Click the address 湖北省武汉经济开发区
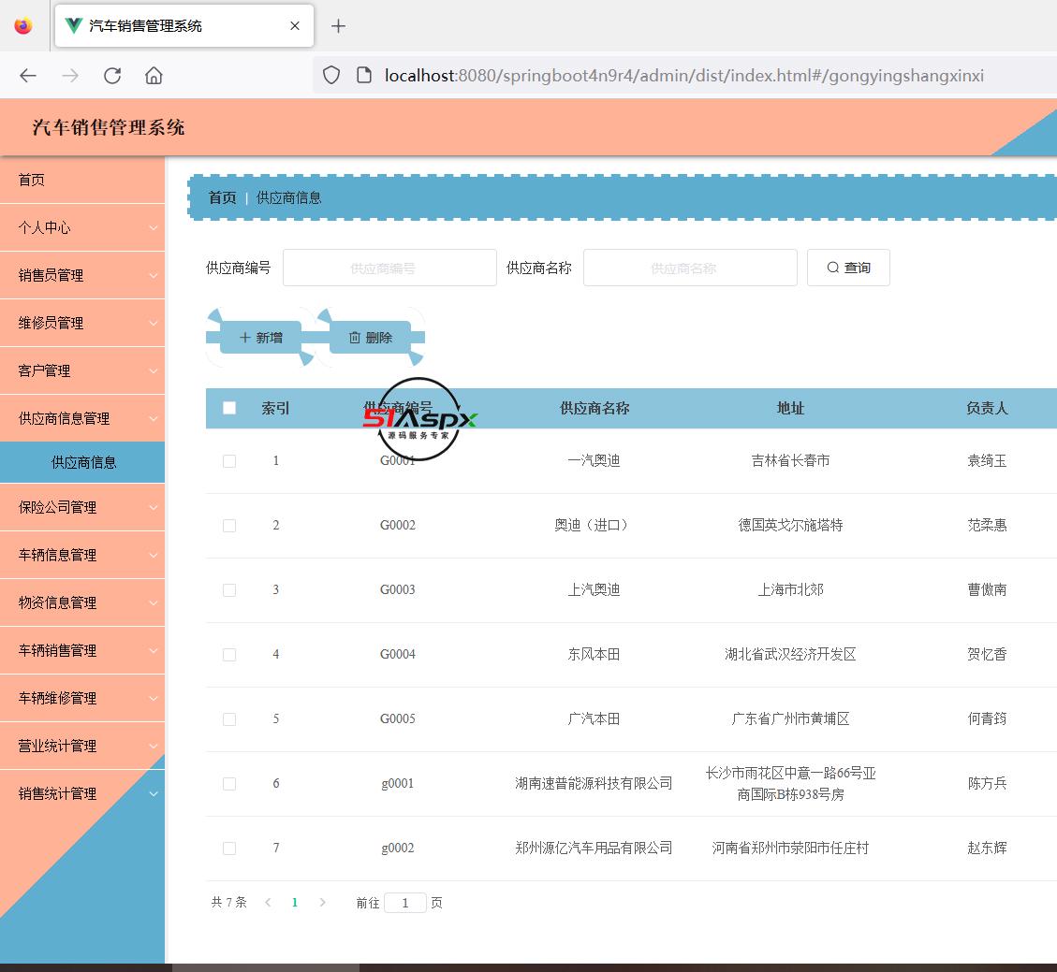1057x972 pixels. coord(790,655)
